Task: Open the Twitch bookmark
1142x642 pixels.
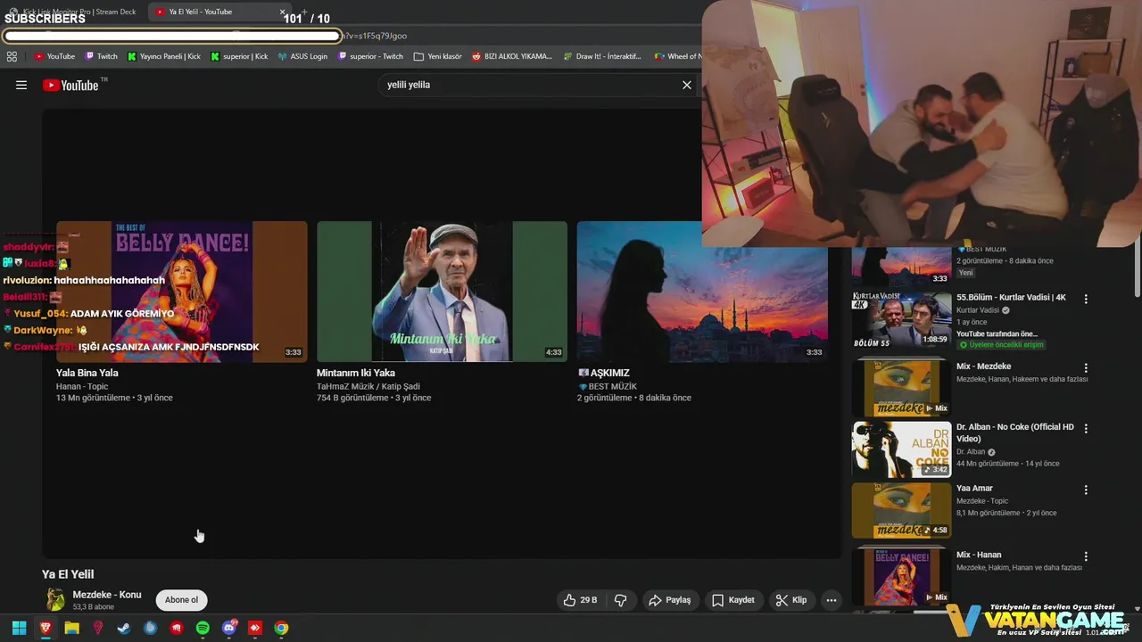Action: pyautogui.click(x=101, y=56)
